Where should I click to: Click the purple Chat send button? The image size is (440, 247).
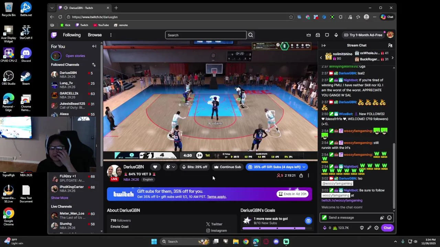(387, 228)
